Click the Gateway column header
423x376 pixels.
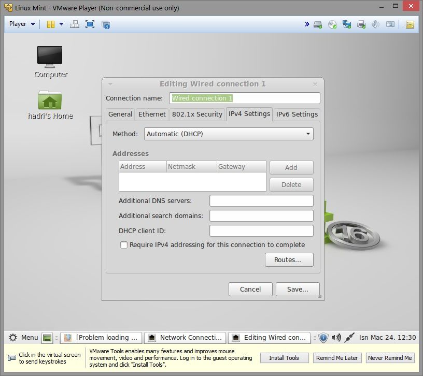(x=242, y=167)
